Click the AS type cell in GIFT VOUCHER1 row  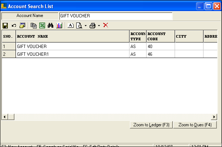pyautogui.click(x=138, y=54)
